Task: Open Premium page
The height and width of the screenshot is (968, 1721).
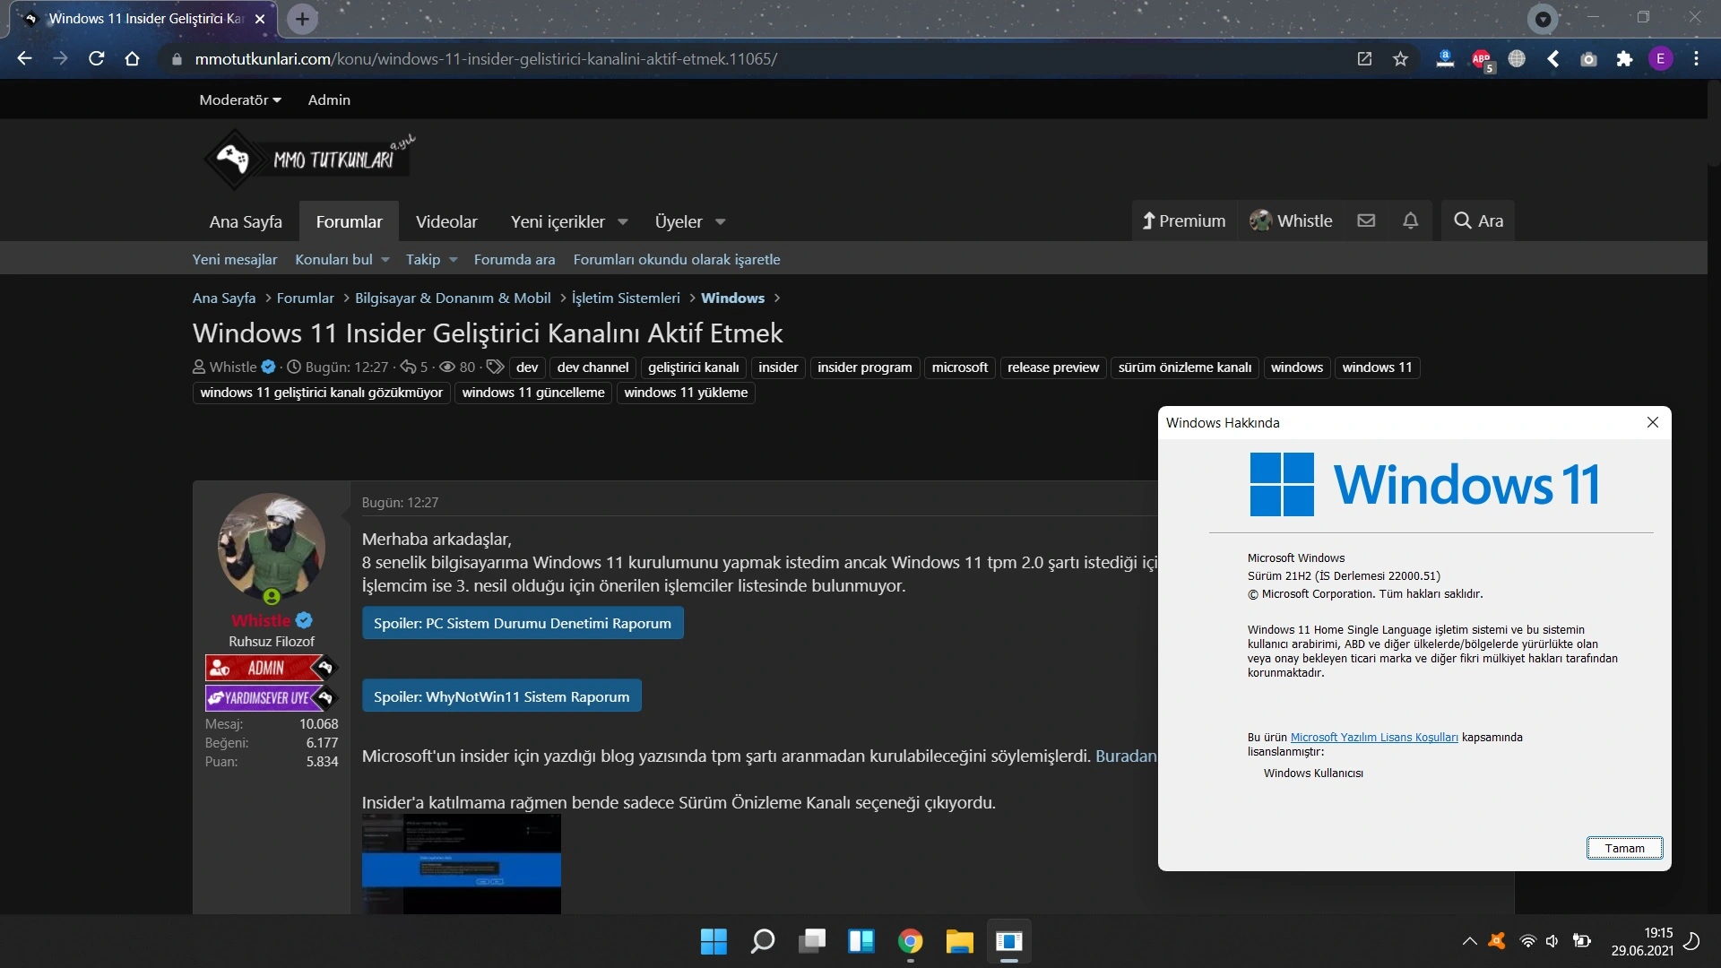Action: pyautogui.click(x=1184, y=220)
